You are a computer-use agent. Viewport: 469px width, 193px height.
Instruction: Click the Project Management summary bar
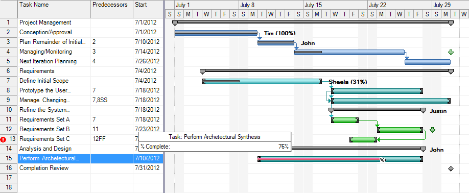313,22
